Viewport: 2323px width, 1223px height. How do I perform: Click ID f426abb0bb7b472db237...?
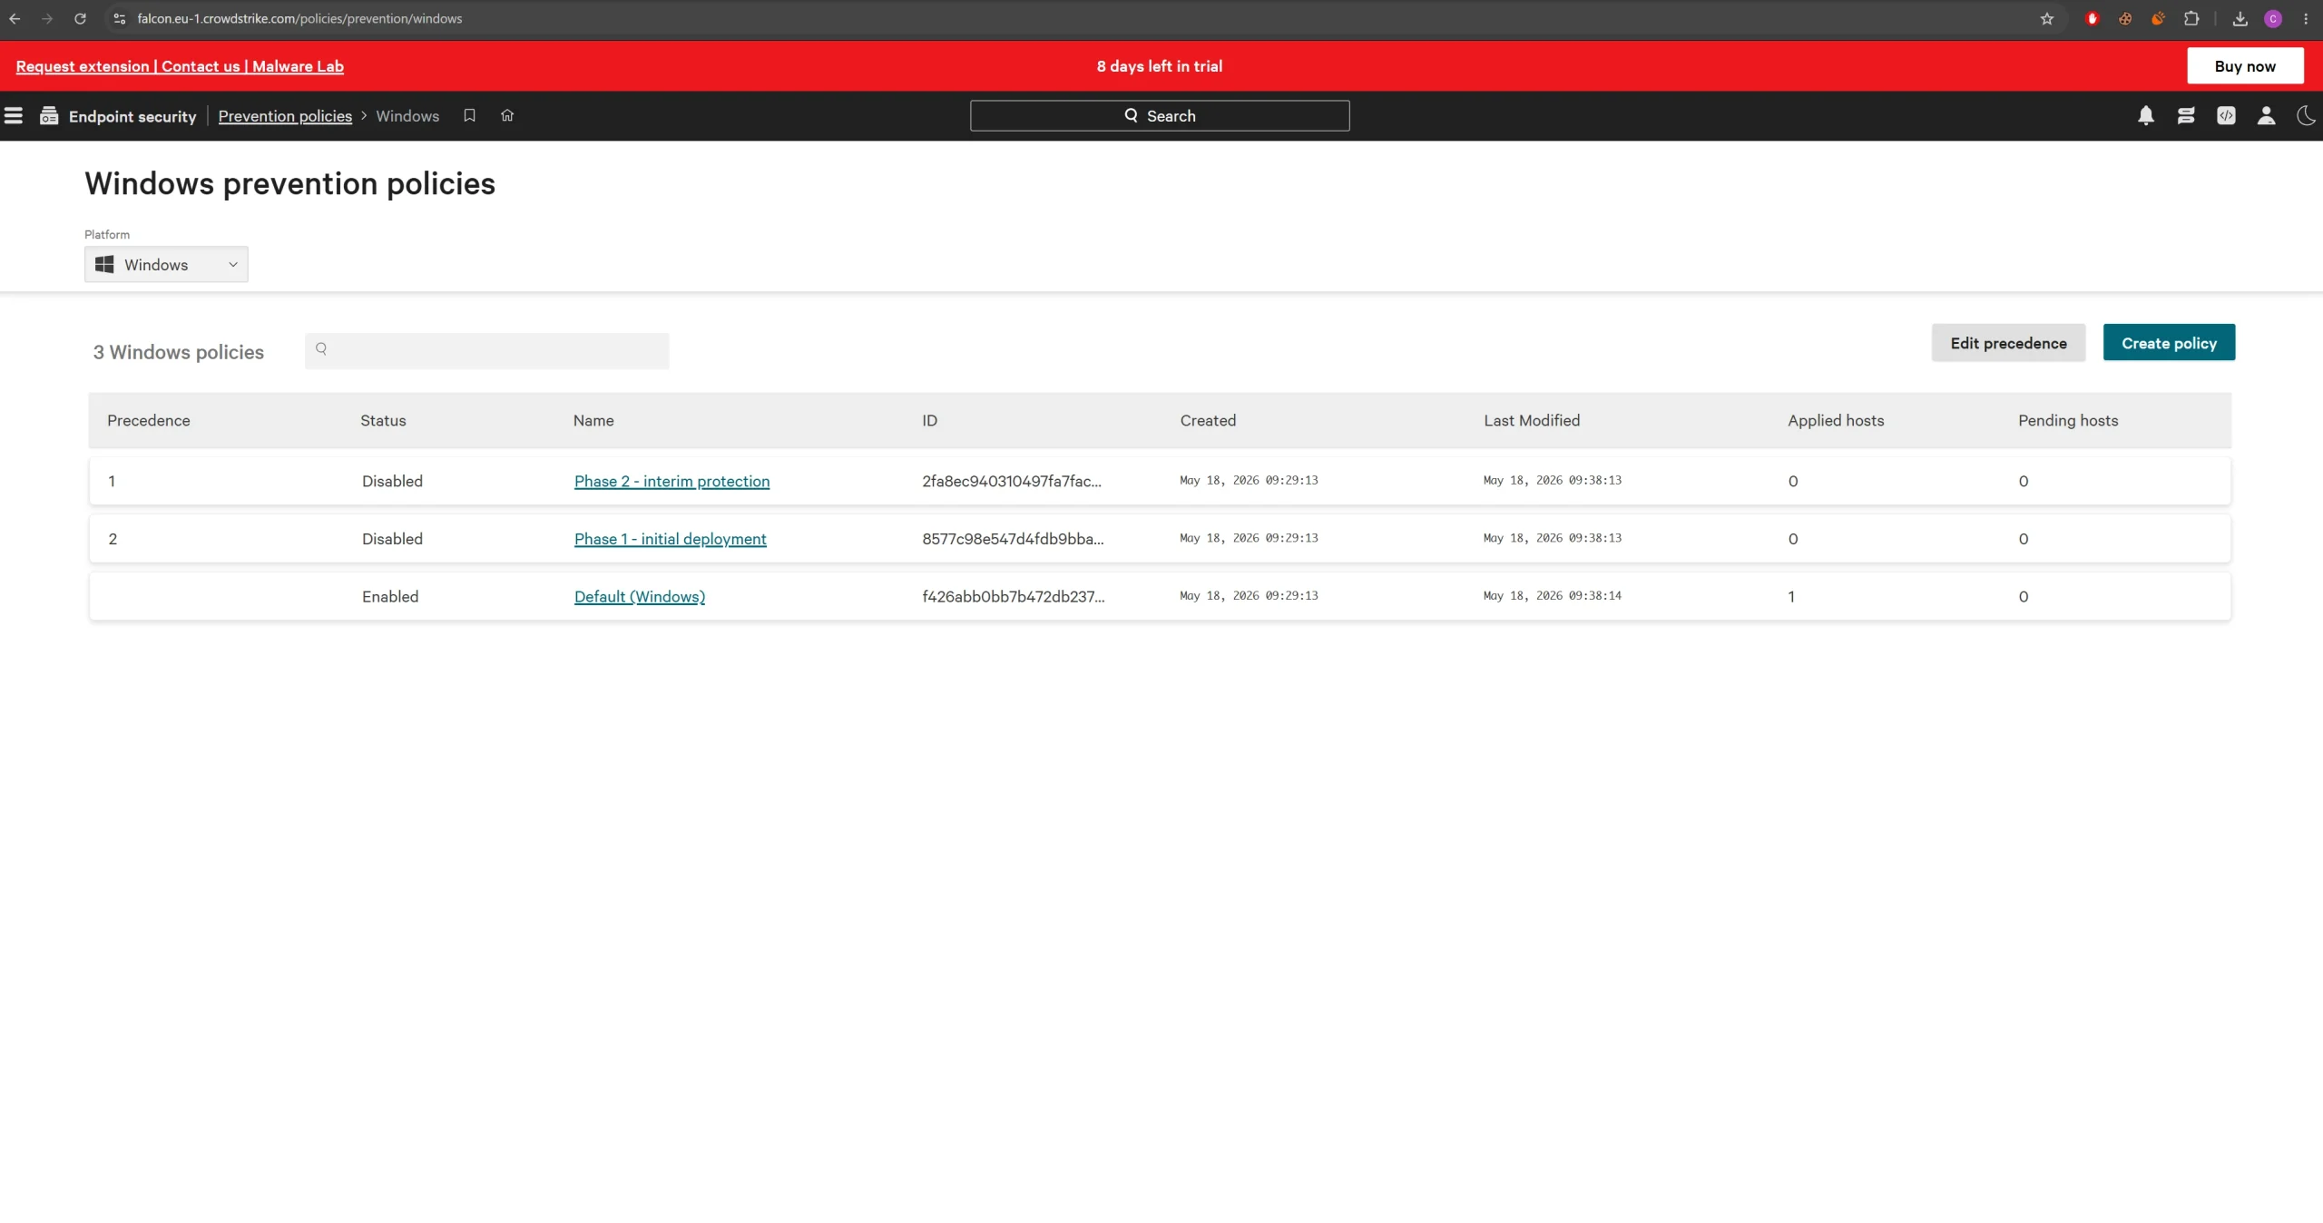pos(1014,596)
